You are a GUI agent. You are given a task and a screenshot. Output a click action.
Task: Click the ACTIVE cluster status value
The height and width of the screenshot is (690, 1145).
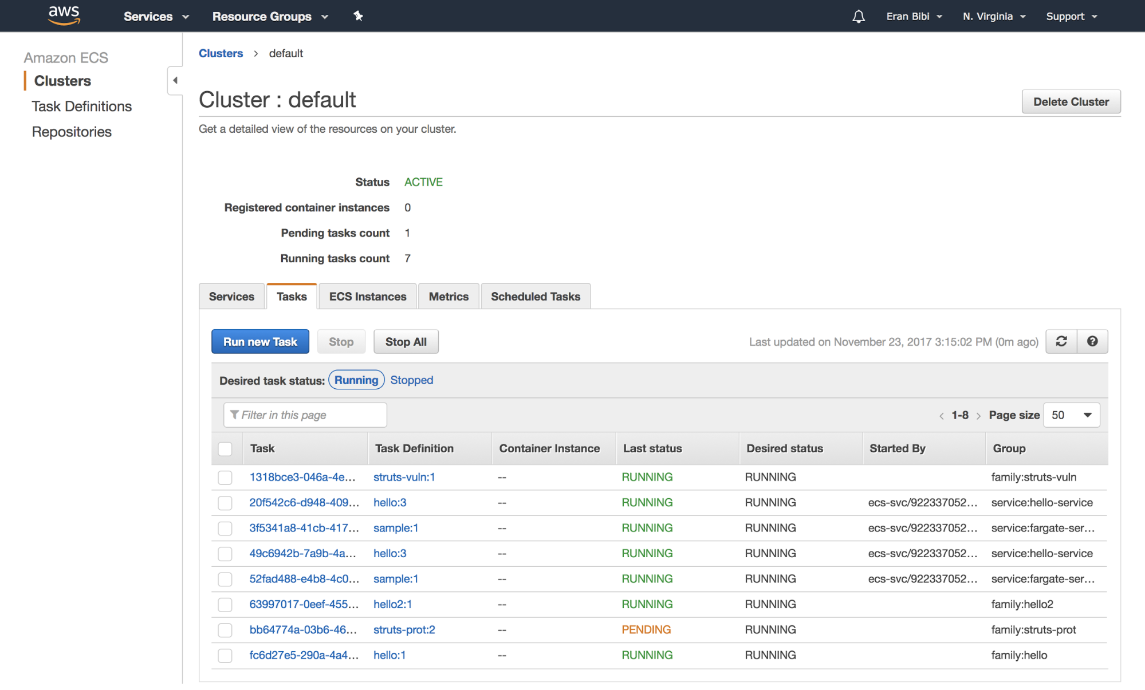point(423,182)
